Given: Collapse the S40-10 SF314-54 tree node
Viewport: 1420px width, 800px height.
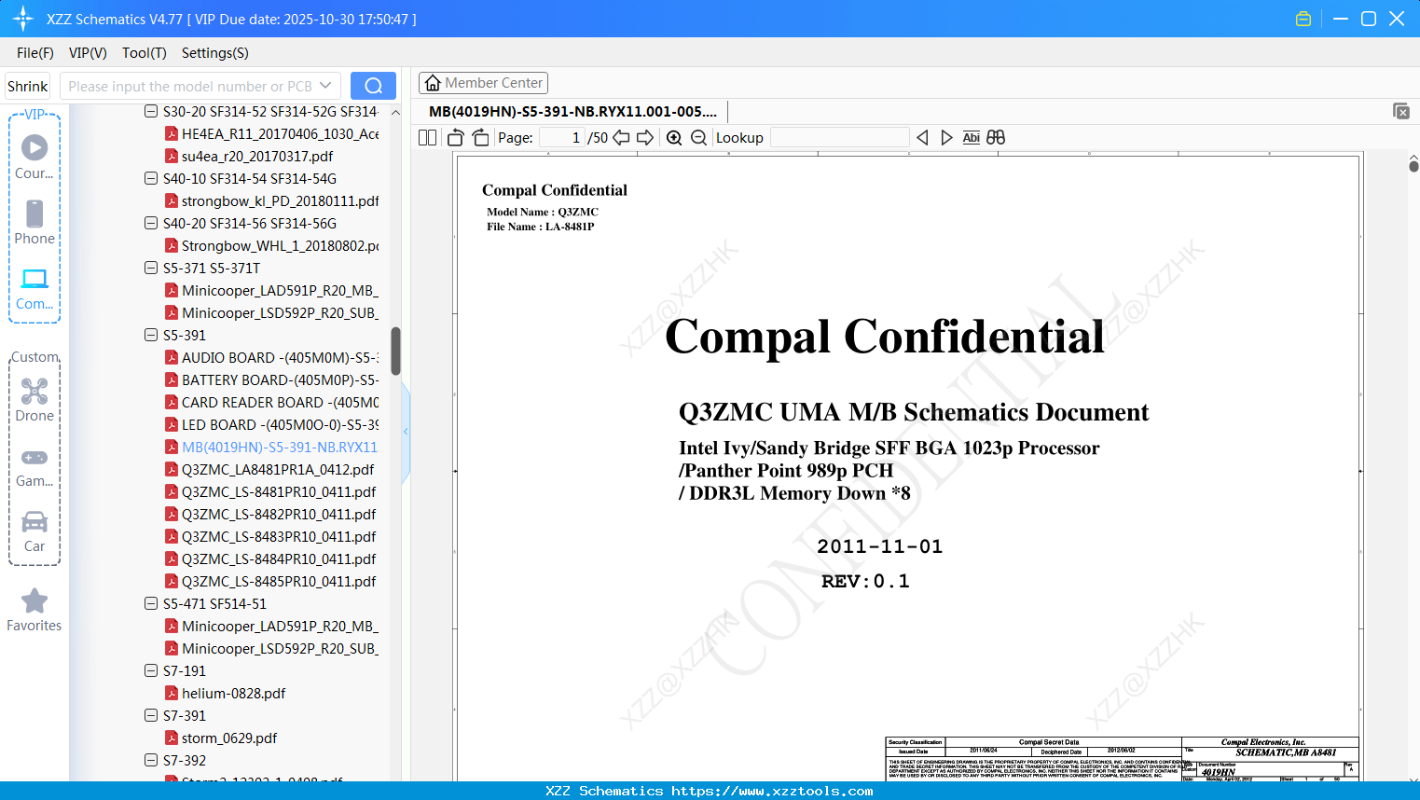Looking at the screenshot, I should tap(151, 179).
